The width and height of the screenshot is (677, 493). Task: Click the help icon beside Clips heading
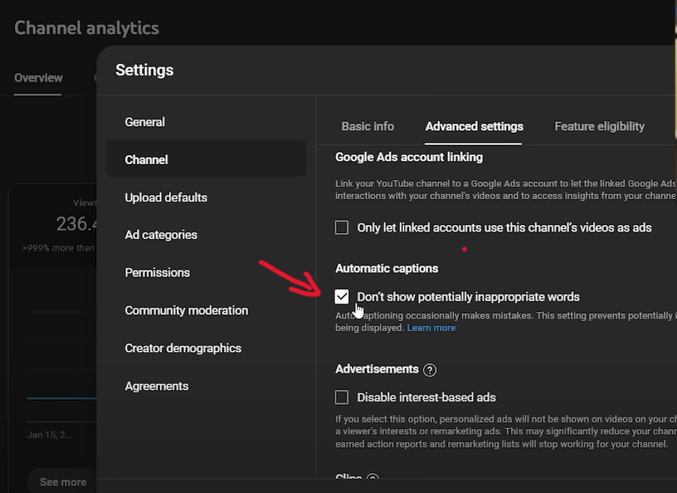click(x=373, y=480)
